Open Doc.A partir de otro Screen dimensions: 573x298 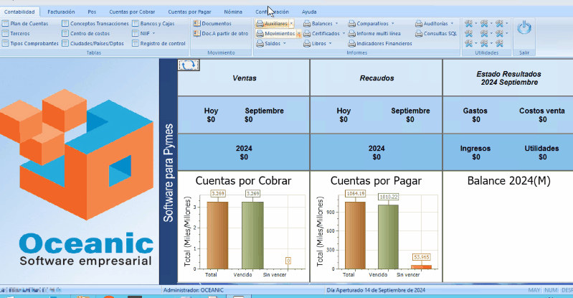pos(221,33)
